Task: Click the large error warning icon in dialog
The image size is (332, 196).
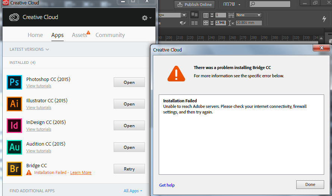Action: point(176,74)
